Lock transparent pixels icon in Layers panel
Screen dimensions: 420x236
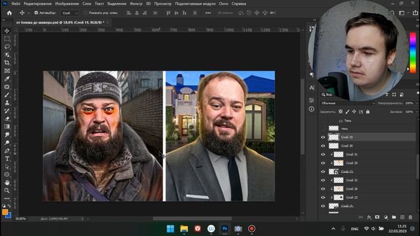coord(341,111)
